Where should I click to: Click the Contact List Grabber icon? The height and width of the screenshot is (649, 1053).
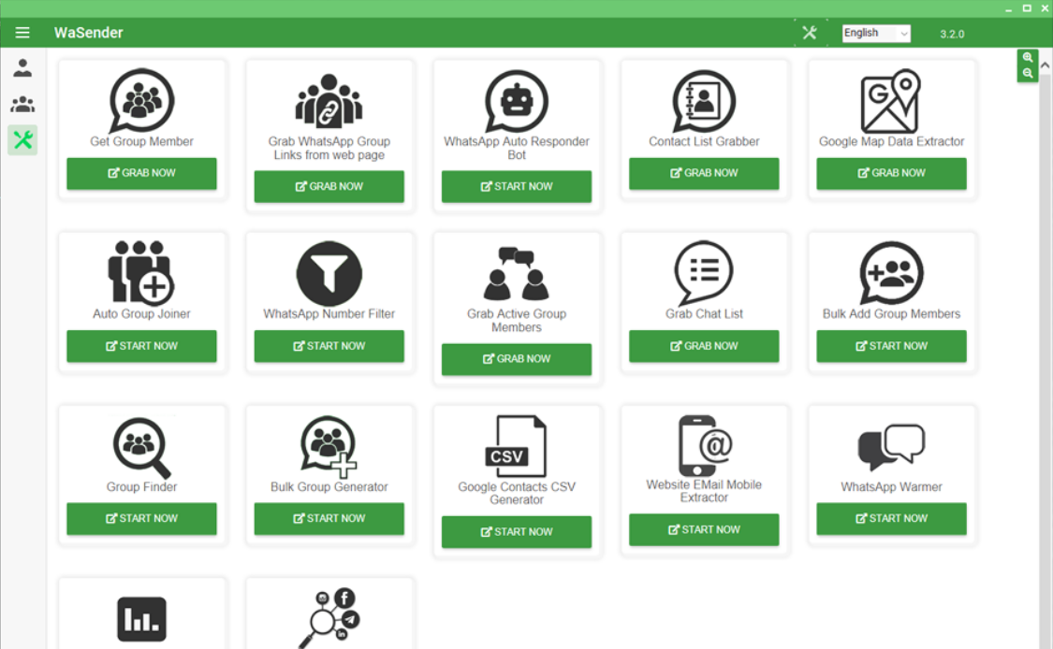pyautogui.click(x=704, y=101)
